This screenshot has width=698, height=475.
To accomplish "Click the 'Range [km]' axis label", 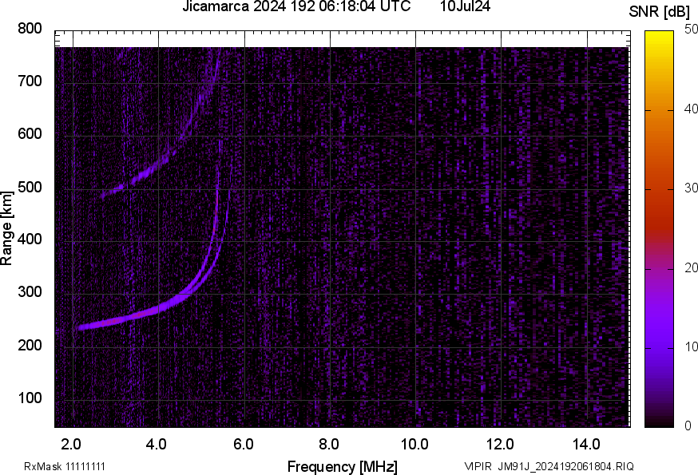I will 6,228.
